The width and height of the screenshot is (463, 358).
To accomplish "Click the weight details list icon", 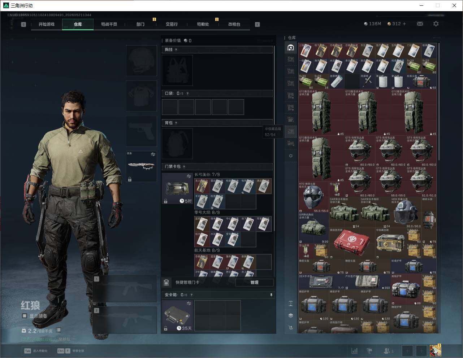I will point(59,330).
